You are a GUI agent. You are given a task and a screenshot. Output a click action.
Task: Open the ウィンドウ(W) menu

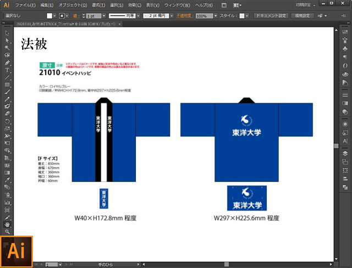tap(177, 5)
